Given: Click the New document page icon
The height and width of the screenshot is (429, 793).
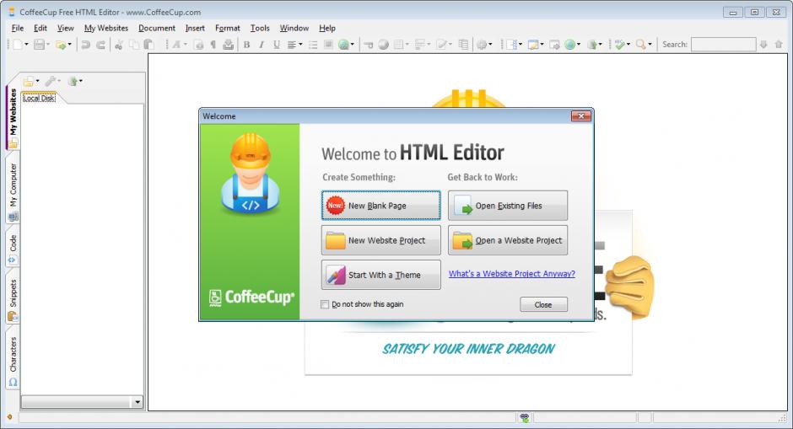Looking at the screenshot, I should pos(18,45).
